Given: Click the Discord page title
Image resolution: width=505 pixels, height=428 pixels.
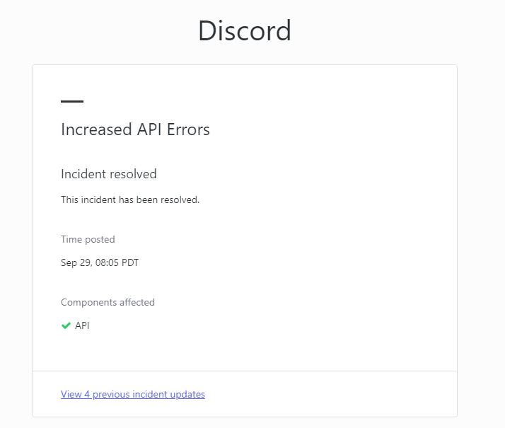Looking at the screenshot, I should pos(244,31).
